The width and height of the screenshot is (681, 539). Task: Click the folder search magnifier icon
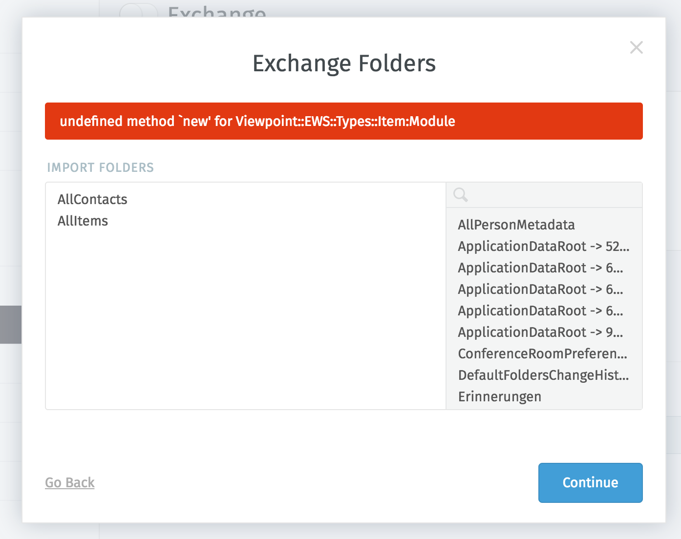[x=460, y=195]
